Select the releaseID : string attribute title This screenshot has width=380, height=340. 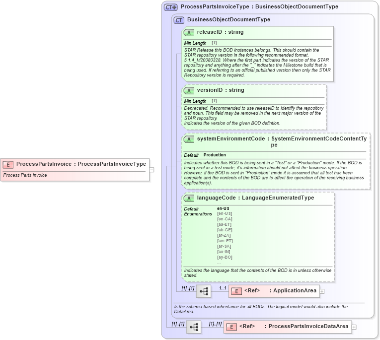point(220,32)
